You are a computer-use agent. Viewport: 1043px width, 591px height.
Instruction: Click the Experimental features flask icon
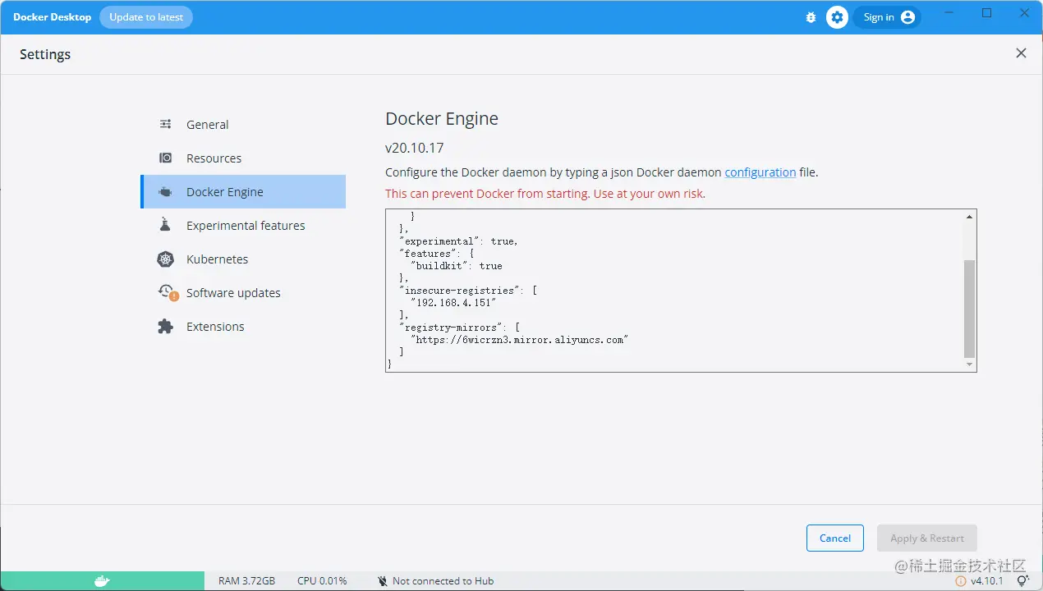tap(166, 225)
